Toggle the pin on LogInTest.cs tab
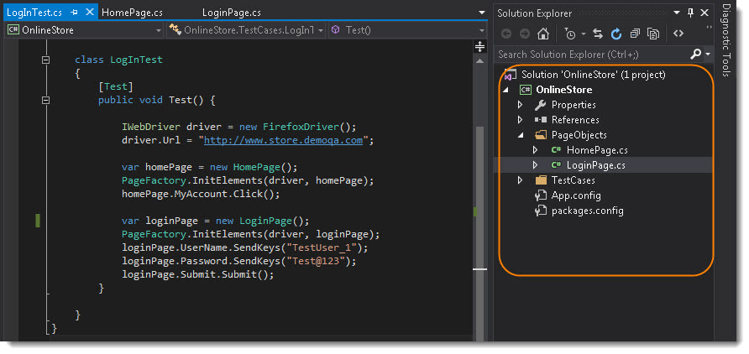 pos(75,13)
